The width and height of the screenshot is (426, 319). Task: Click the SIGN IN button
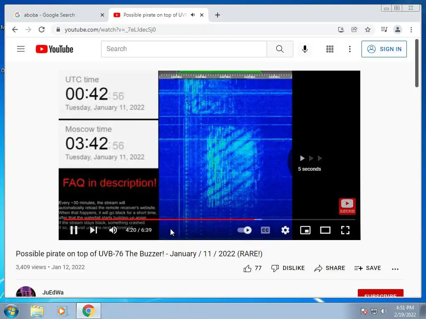(384, 49)
